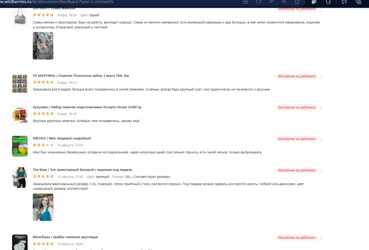The width and height of the screenshot is (369, 250).
Task: Open the favorites list icon
Action: click(x=344, y=2)
